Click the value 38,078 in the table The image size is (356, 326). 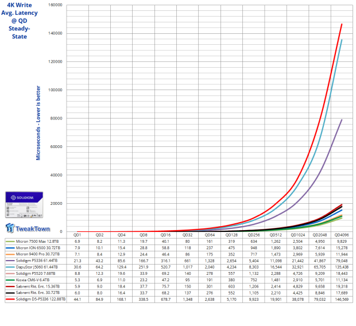click(297, 299)
